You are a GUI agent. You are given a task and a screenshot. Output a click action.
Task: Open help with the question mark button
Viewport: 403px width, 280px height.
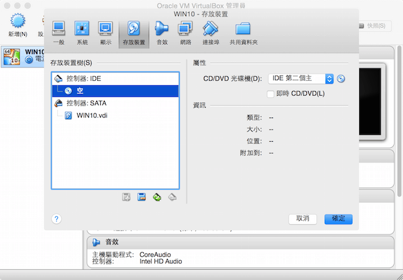tap(56, 220)
